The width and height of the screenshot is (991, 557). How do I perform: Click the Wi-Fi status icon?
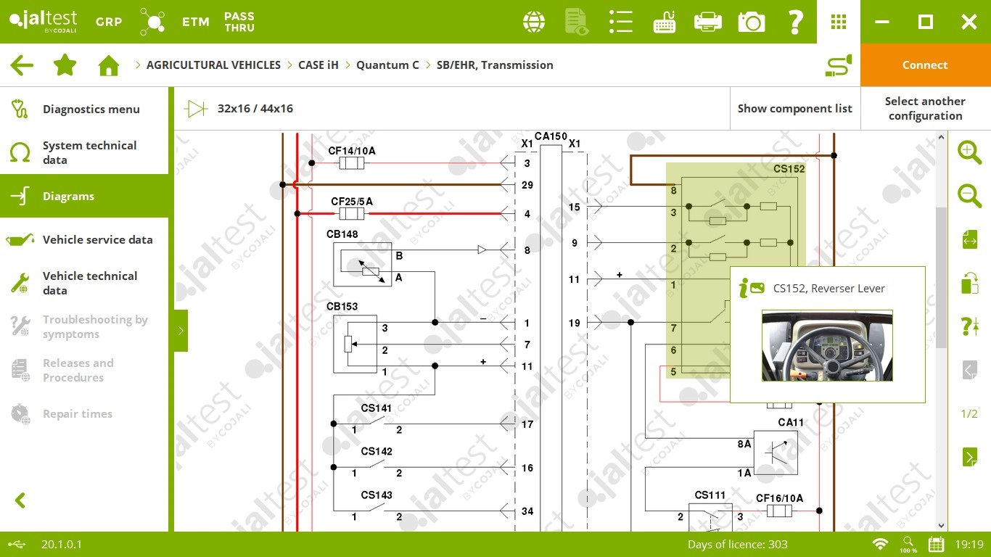(880, 544)
